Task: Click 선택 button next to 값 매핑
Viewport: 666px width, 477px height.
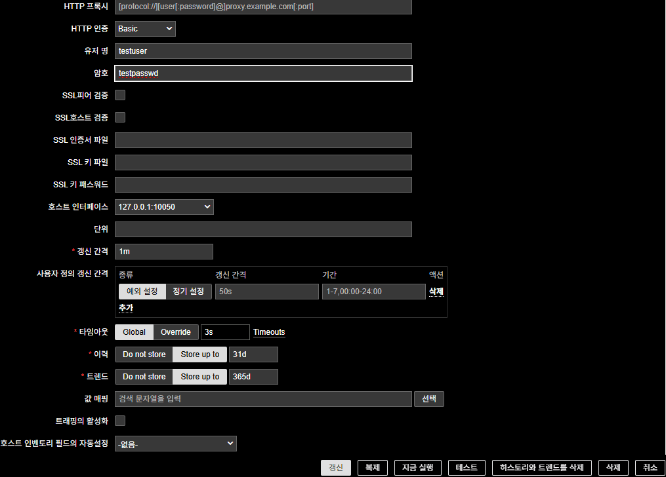Action: tap(428, 399)
